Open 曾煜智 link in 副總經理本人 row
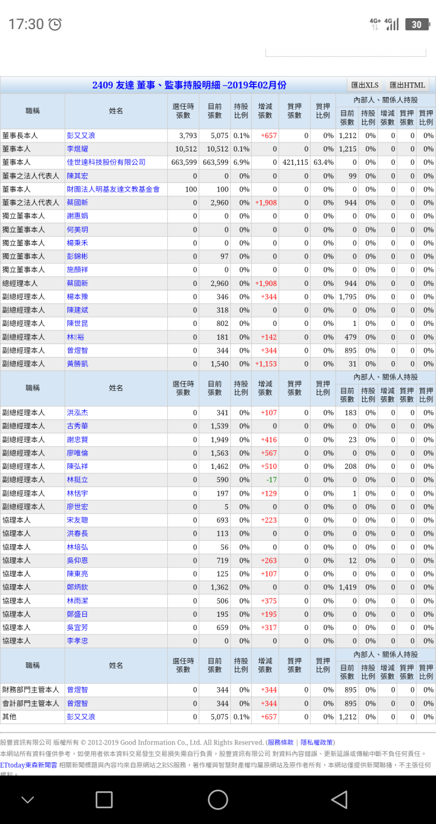Screen dimensions: 436x824 [x=77, y=350]
